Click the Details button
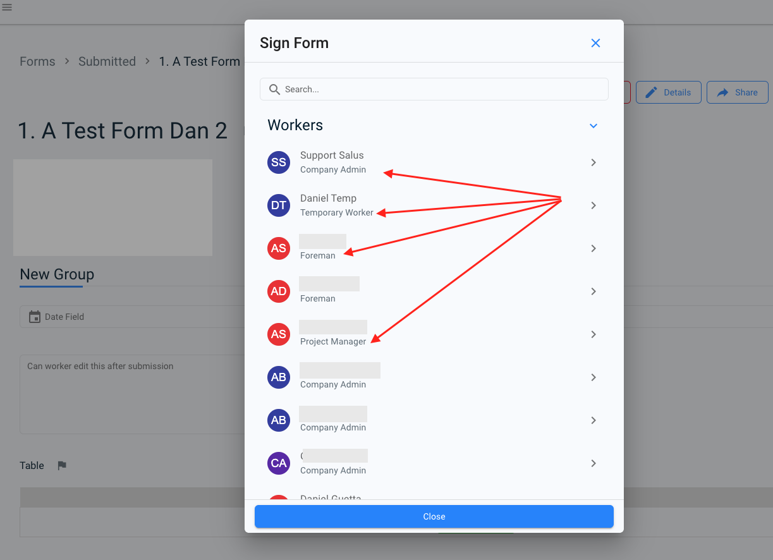The image size is (773, 560). tap(668, 92)
